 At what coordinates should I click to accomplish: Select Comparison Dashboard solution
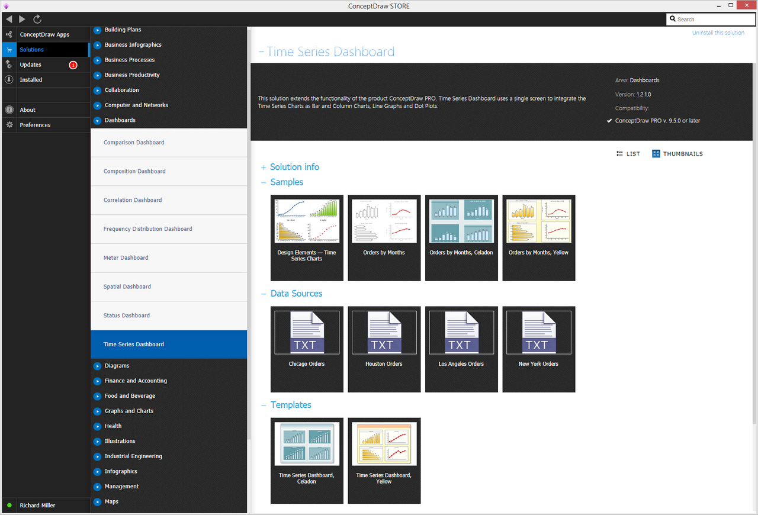point(169,143)
